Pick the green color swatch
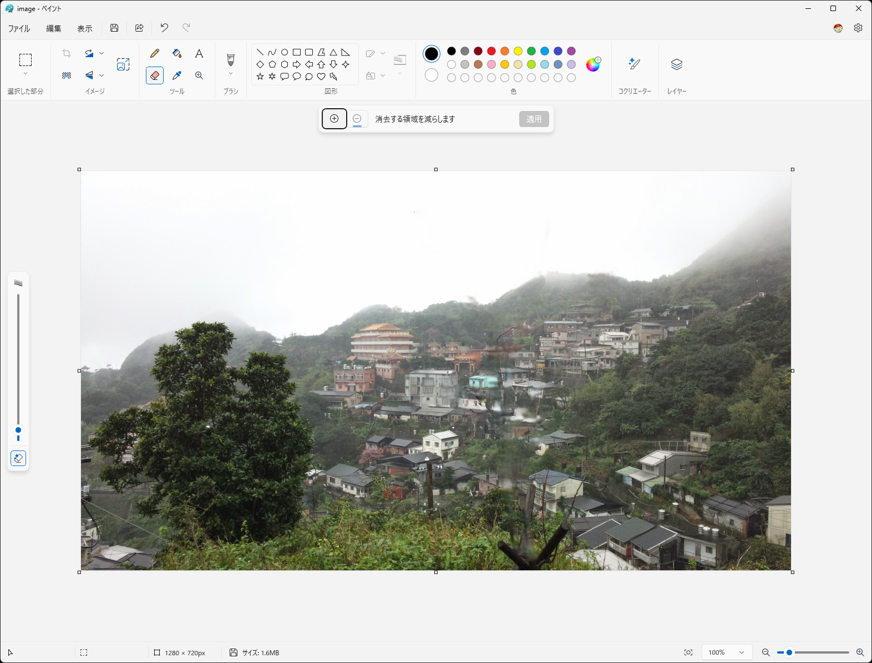872x663 pixels. 531,51
